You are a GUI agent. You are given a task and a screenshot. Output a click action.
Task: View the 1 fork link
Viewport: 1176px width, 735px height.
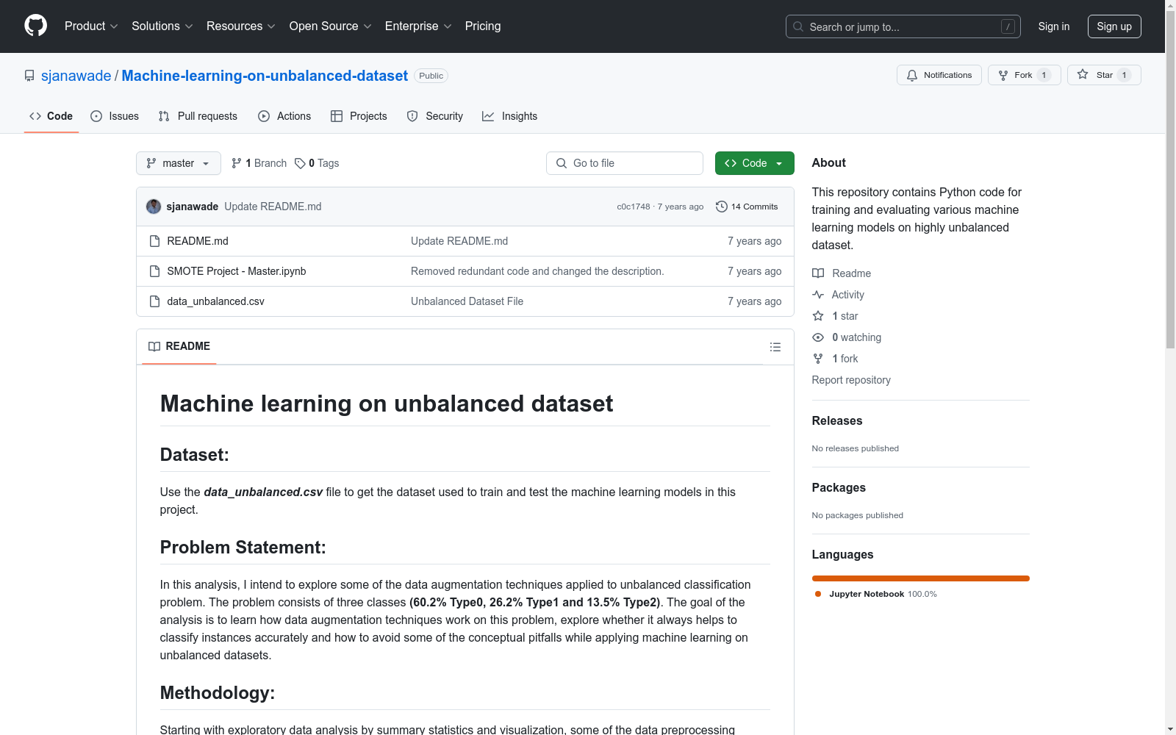[835, 359]
